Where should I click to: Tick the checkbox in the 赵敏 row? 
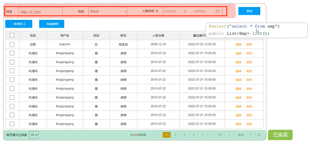12,44
